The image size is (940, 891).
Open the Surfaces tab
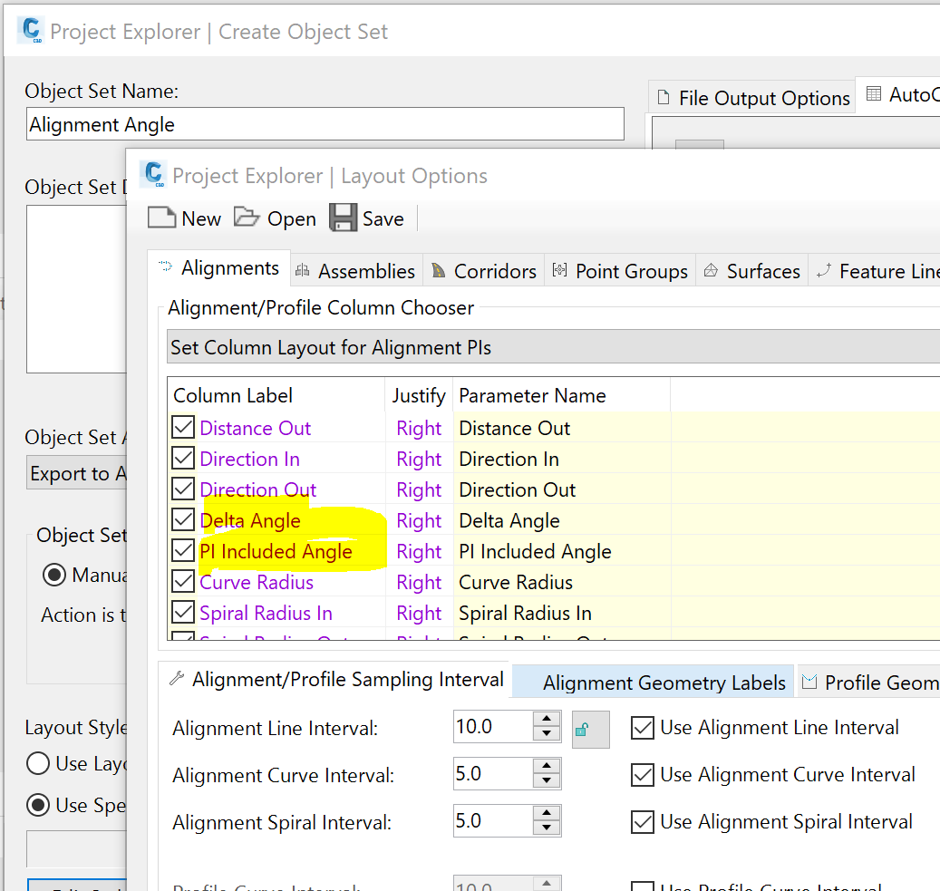[752, 271]
